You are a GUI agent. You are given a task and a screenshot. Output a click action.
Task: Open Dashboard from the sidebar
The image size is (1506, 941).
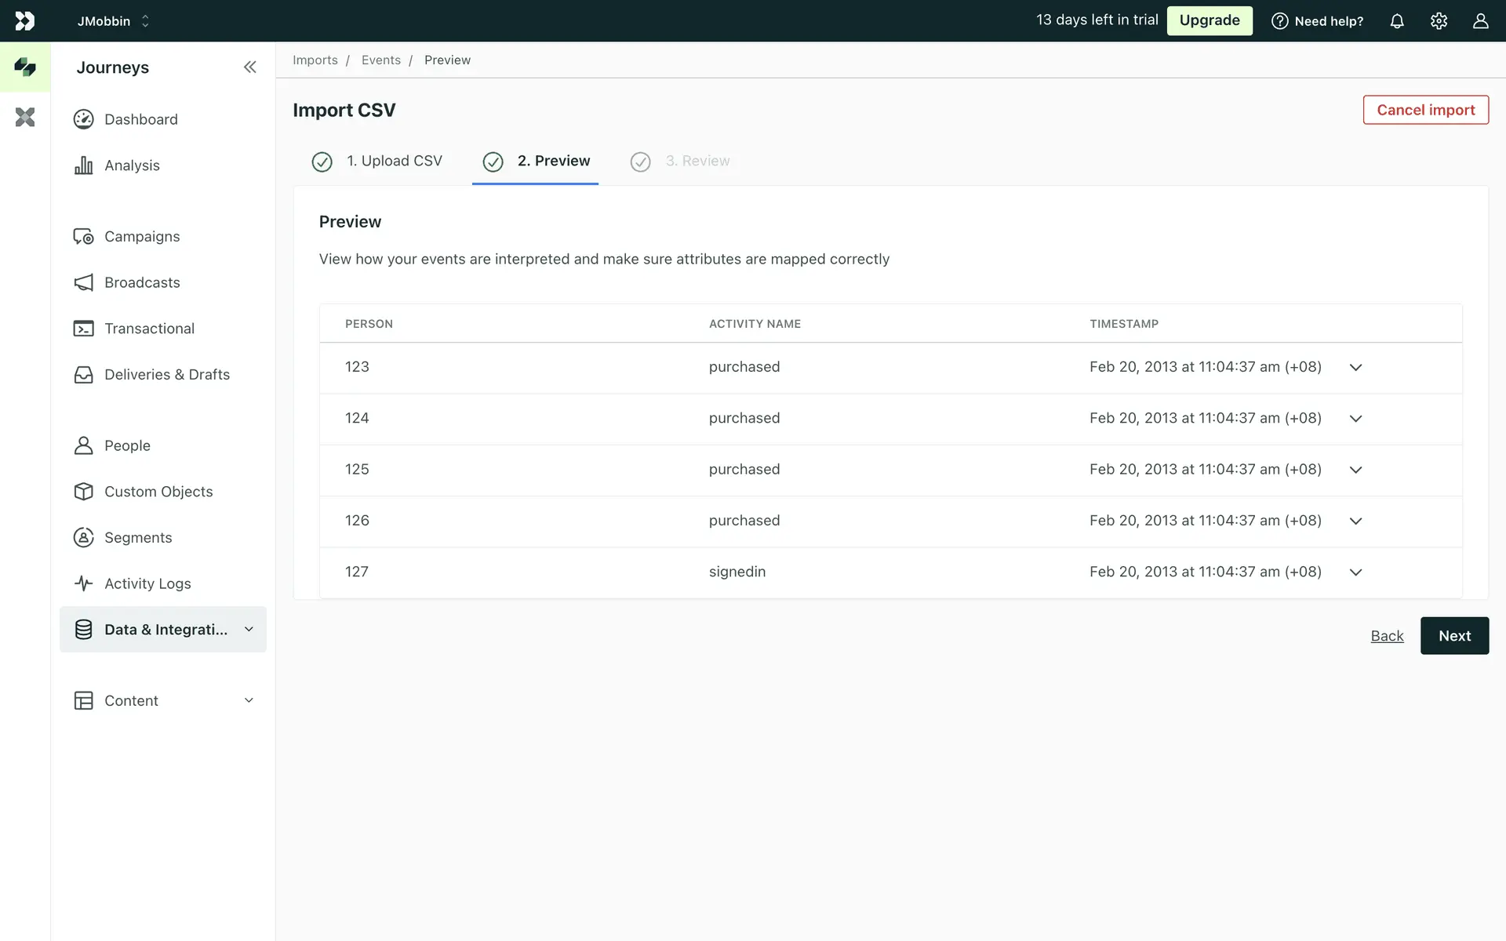[x=140, y=119]
